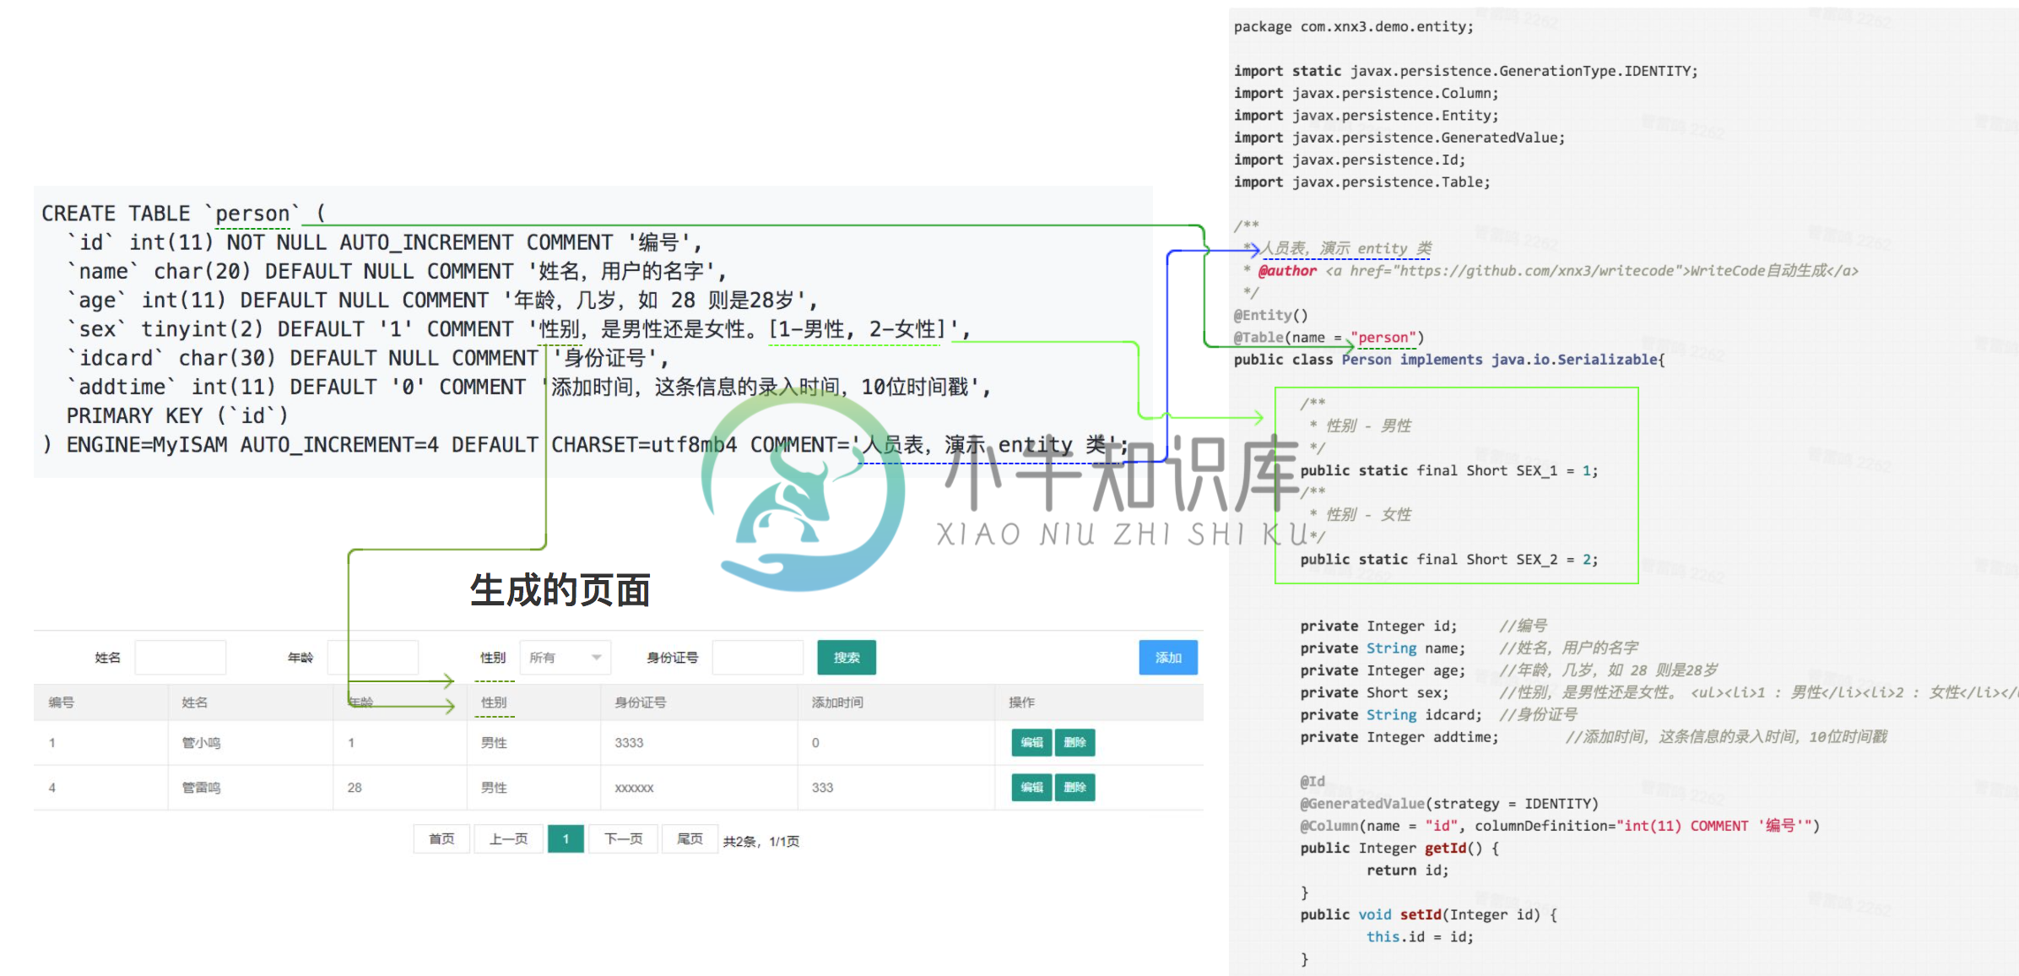
Task: Click the public Integer getId() line
Action: [1399, 848]
